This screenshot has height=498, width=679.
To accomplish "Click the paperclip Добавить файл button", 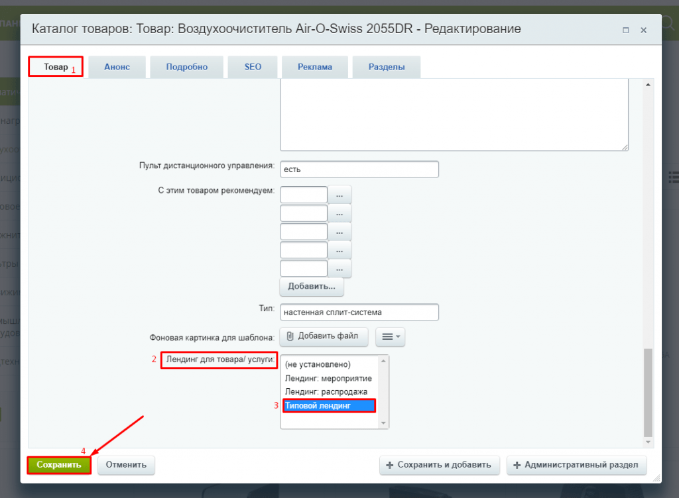I will 324,336.
